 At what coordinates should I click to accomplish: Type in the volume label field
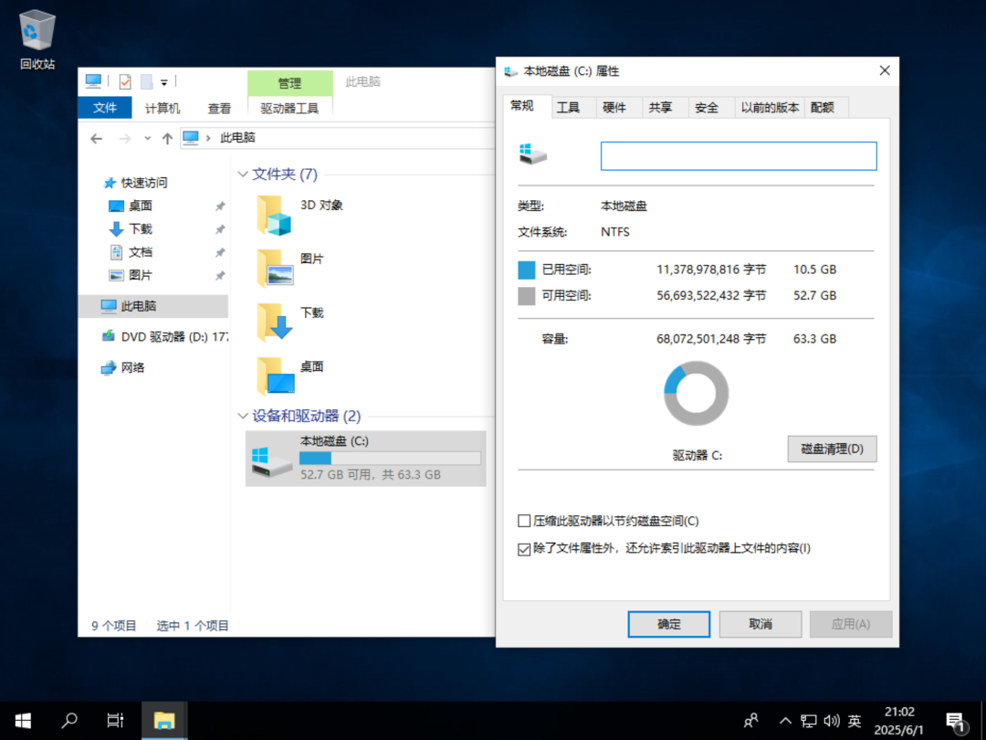pos(738,155)
